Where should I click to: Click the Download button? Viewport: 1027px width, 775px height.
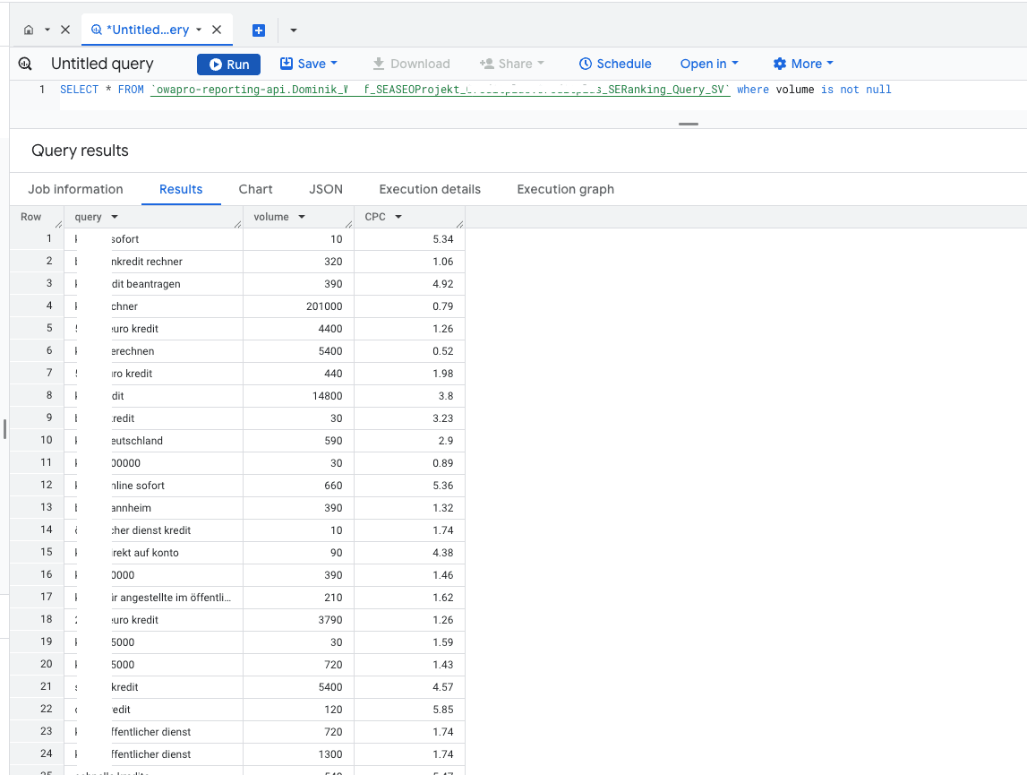pyautogui.click(x=411, y=64)
